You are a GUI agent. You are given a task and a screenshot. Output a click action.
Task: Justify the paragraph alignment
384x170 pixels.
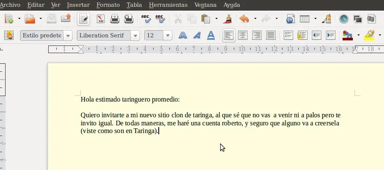[271, 35]
